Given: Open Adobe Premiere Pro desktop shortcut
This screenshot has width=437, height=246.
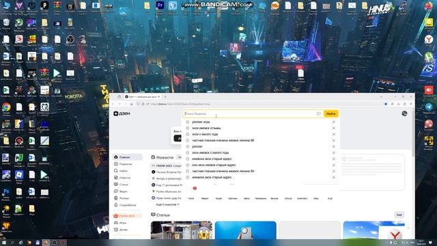Looking at the screenshot, I should tap(160, 6).
